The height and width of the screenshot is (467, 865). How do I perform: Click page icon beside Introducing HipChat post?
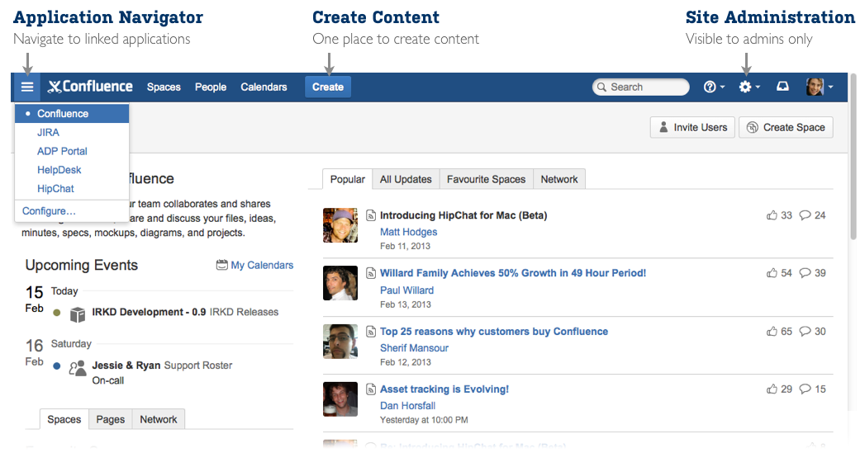coord(371,215)
